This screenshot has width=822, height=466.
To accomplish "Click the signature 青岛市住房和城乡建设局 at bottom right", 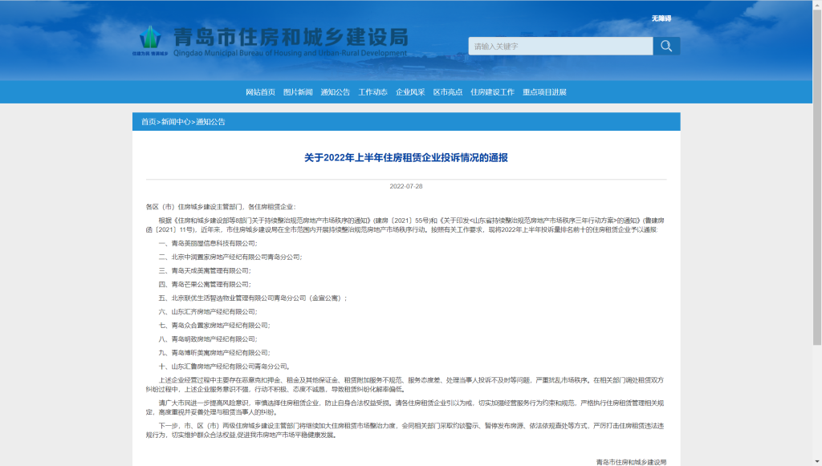I will pos(631,462).
